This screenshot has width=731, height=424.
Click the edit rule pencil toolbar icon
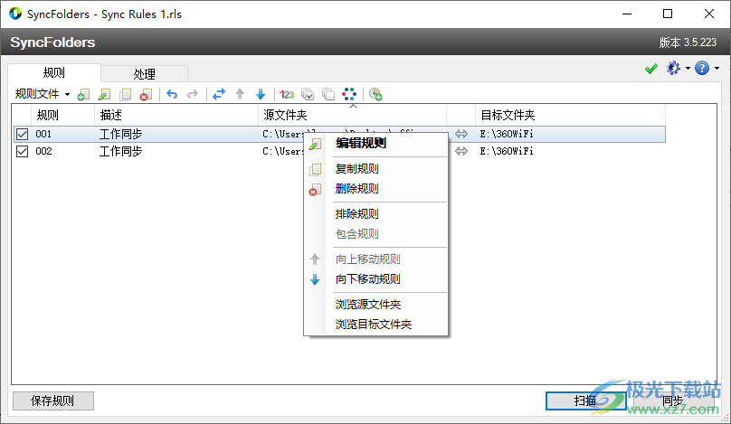click(104, 95)
